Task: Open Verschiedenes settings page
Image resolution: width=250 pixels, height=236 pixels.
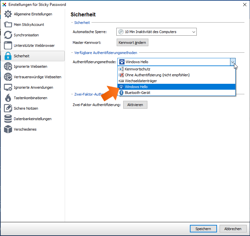Action: [x=33, y=129]
